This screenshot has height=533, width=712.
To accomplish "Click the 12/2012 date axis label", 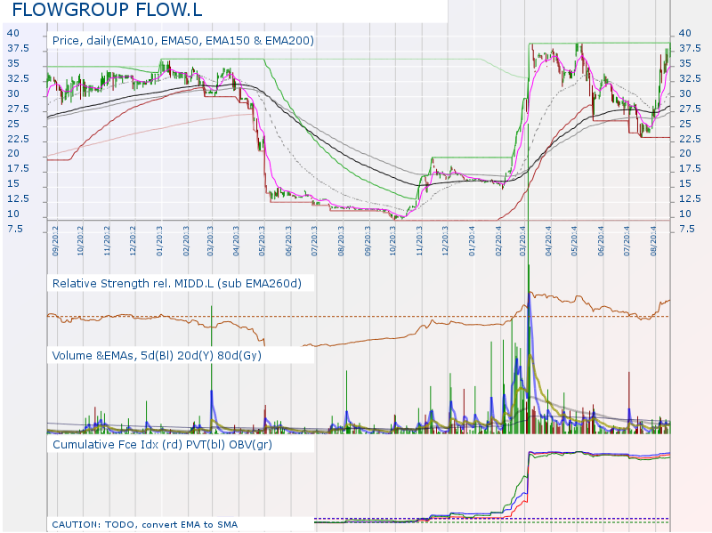I will point(133,241).
